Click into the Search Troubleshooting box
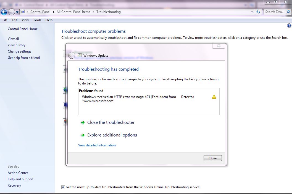This screenshot has width=292, height=194. click(275, 12)
